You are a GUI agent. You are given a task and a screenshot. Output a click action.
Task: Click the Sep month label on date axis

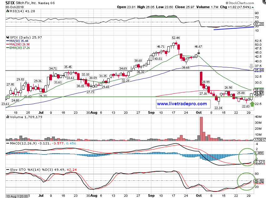point(151,112)
